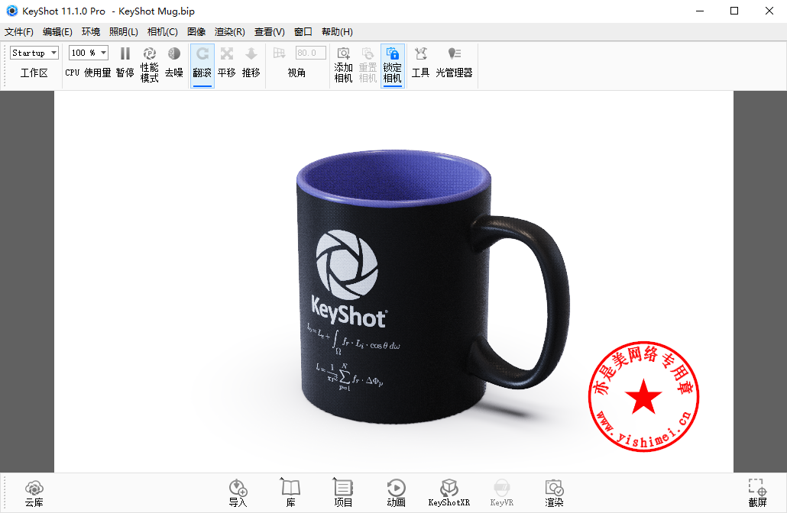The image size is (787, 513).
Task: Open the View (查看) menu
Action: pyautogui.click(x=269, y=31)
